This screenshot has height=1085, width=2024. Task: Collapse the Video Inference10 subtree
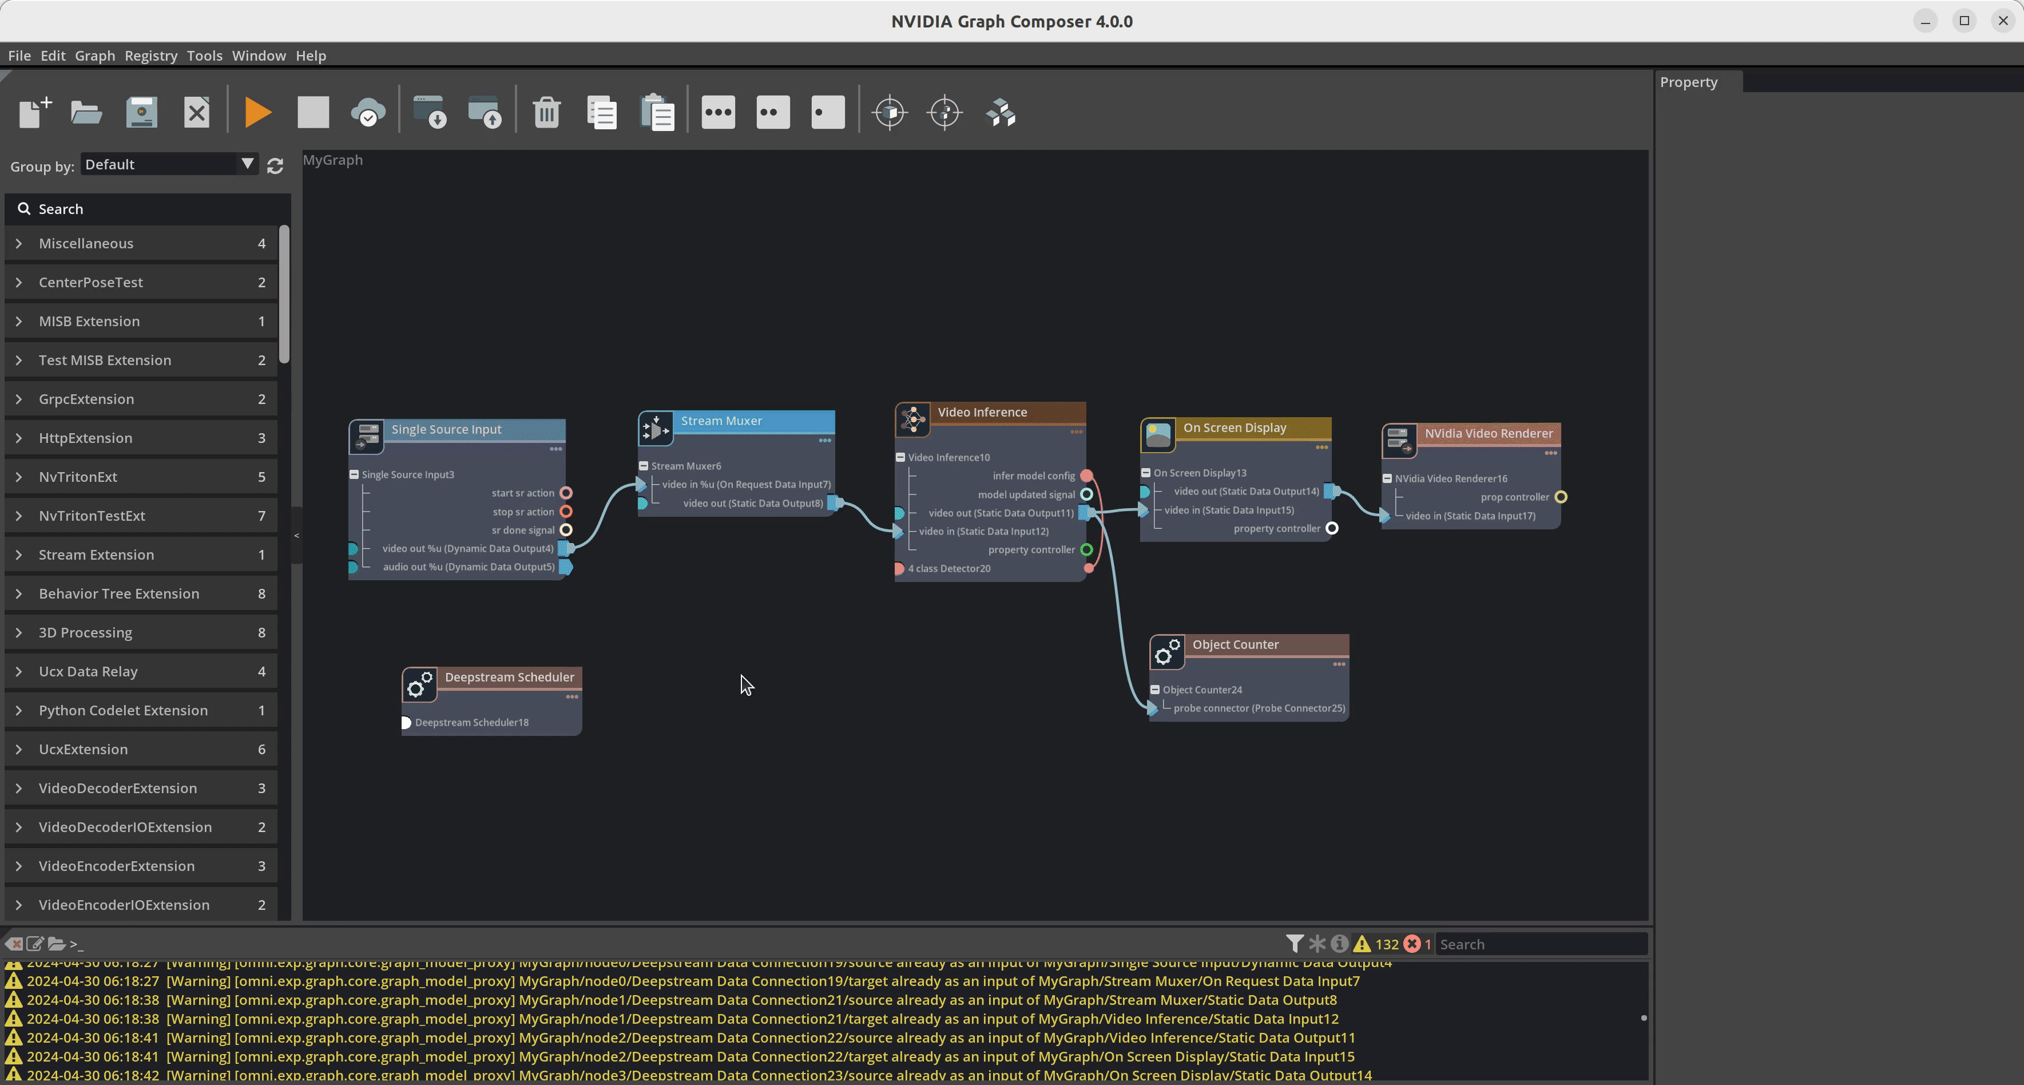pos(900,458)
